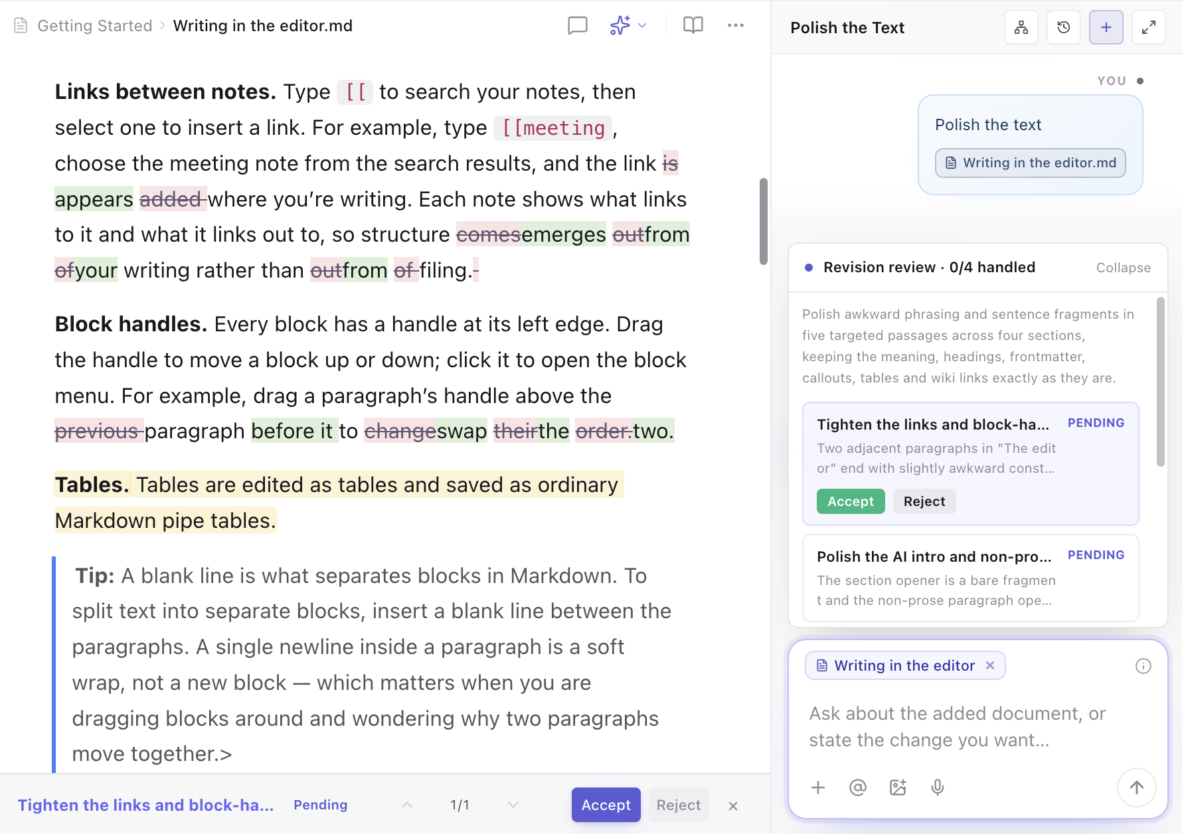Click the Polish the Text panel title
Image resolution: width=1182 pixels, height=834 pixels.
tap(847, 28)
